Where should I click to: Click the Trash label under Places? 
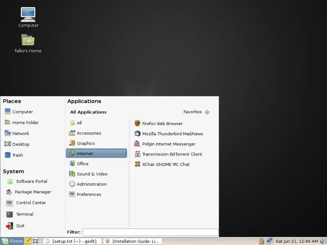click(18, 155)
